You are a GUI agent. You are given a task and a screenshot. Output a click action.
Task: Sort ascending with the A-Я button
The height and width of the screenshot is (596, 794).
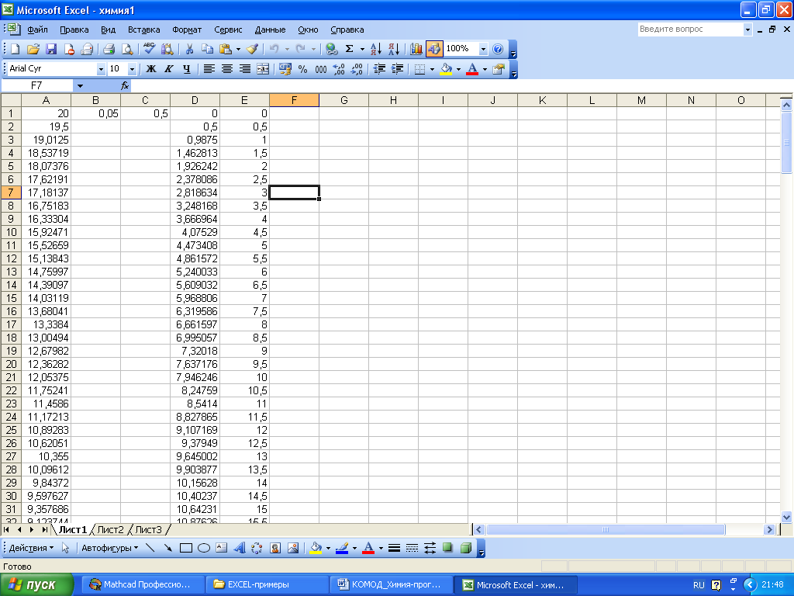click(x=376, y=49)
